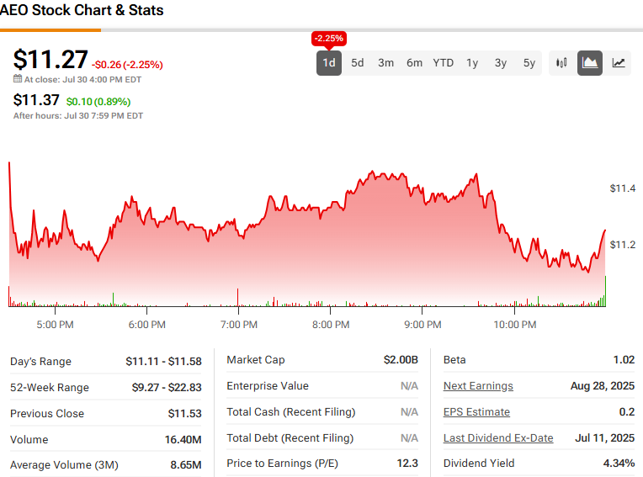Click the 7:00 PM axis label
Viewport: 643px width, 477px height.
[239, 325]
